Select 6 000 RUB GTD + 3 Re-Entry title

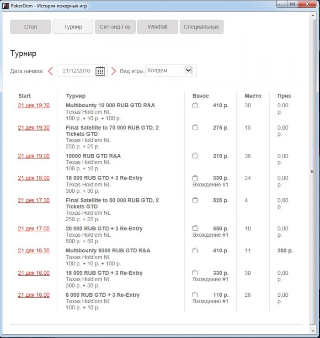[x=103, y=295]
